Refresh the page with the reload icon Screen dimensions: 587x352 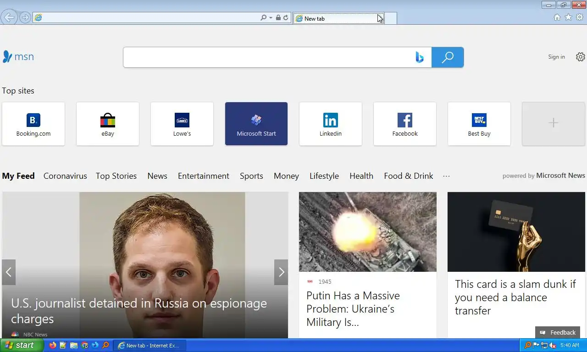286,18
